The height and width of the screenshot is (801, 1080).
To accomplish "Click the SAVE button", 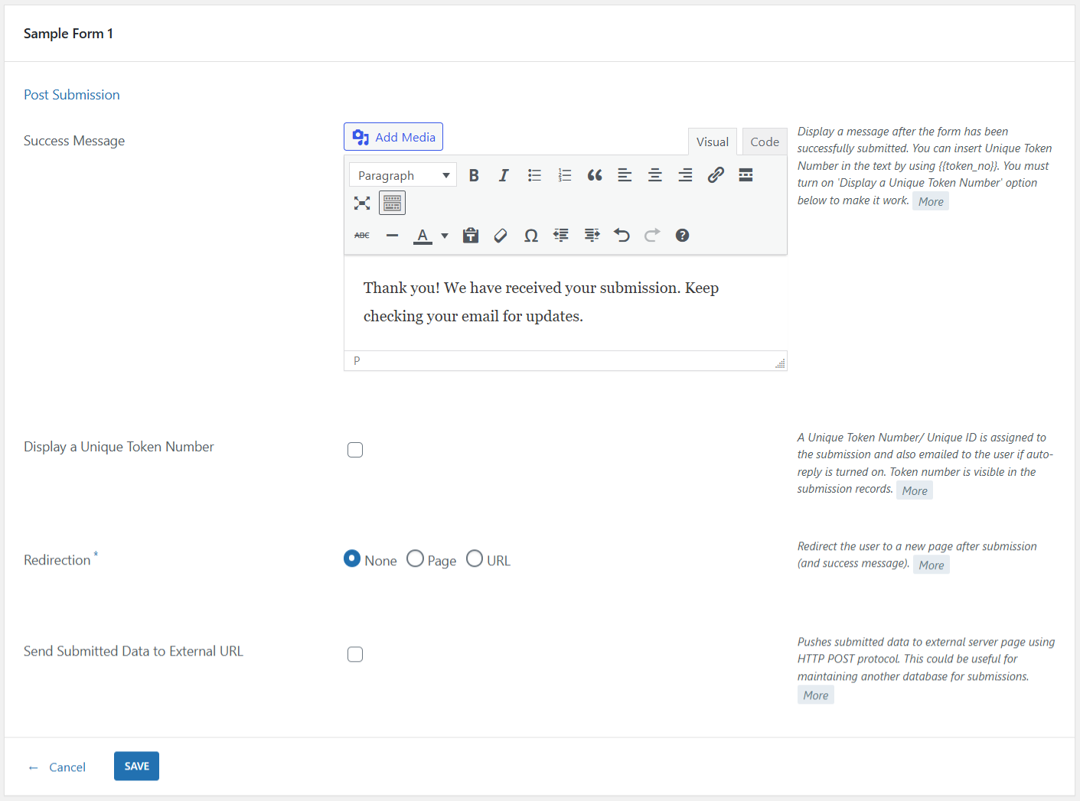I will (x=136, y=766).
